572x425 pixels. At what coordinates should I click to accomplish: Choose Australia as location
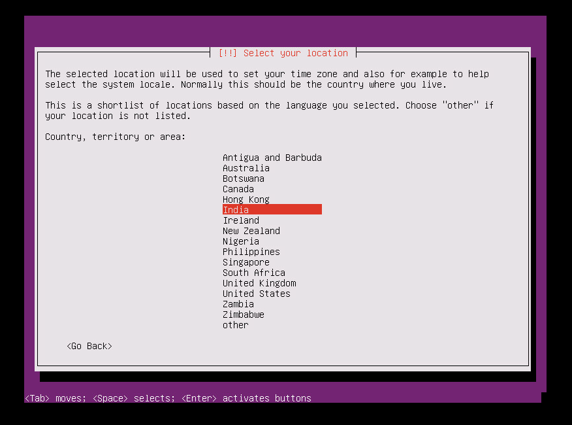click(x=246, y=168)
